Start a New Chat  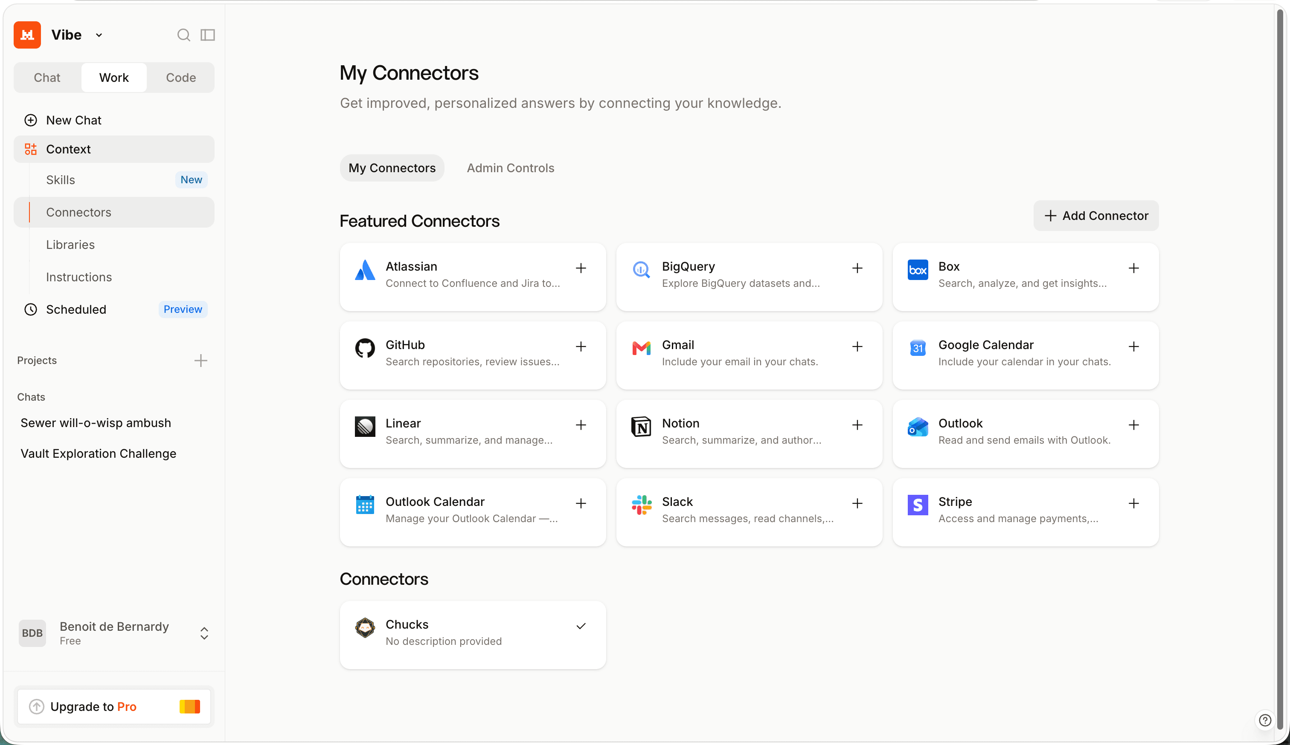click(x=113, y=120)
